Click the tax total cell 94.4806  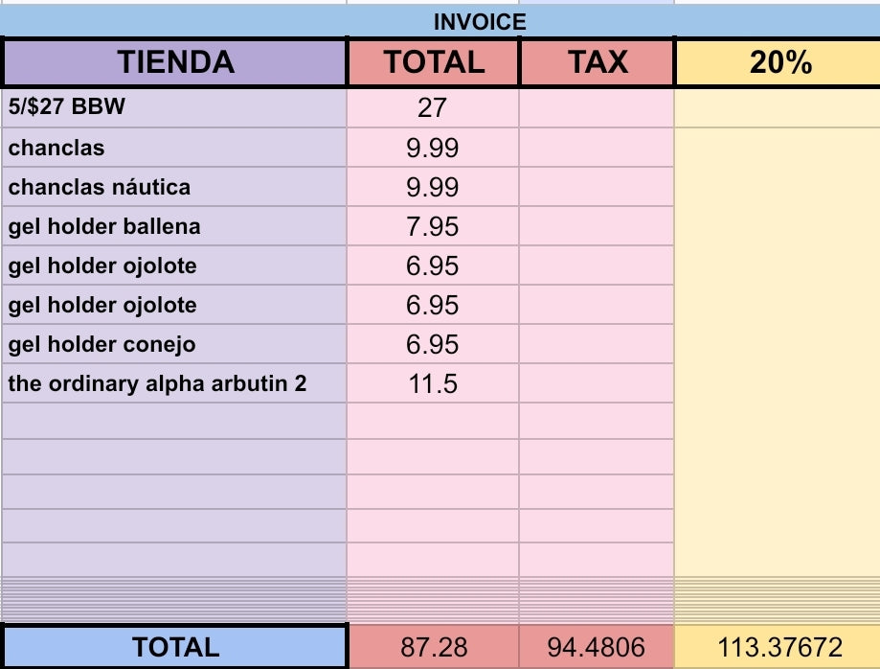pyautogui.click(x=598, y=647)
